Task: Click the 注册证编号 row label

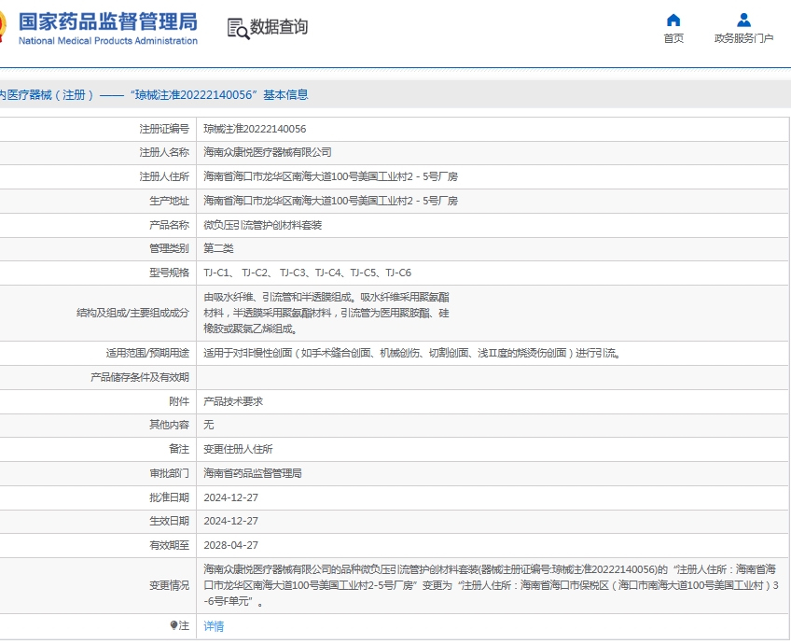Action: pyautogui.click(x=164, y=129)
